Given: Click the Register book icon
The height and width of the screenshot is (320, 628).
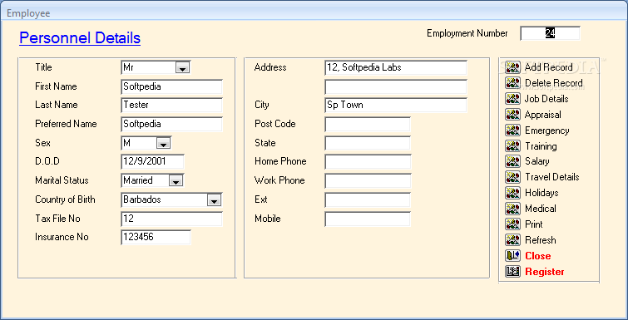Looking at the screenshot, I should (x=512, y=272).
